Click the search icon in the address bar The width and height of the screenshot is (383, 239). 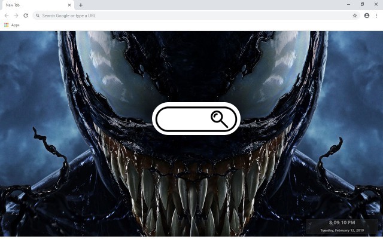coord(38,16)
